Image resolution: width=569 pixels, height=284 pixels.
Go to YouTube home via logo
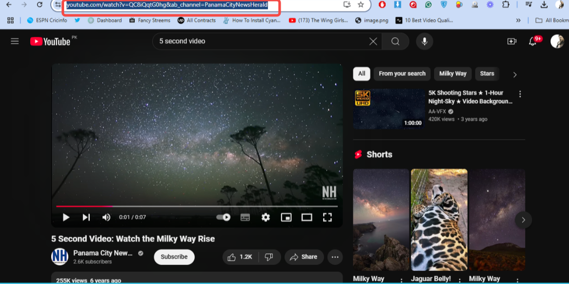50,42
